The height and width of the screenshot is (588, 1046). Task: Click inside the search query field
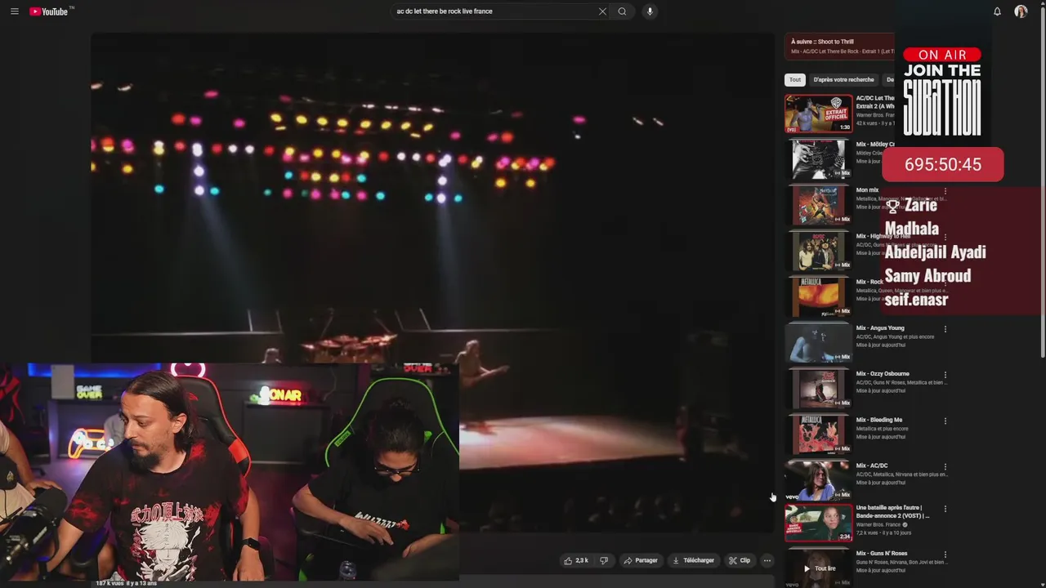point(494,11)
